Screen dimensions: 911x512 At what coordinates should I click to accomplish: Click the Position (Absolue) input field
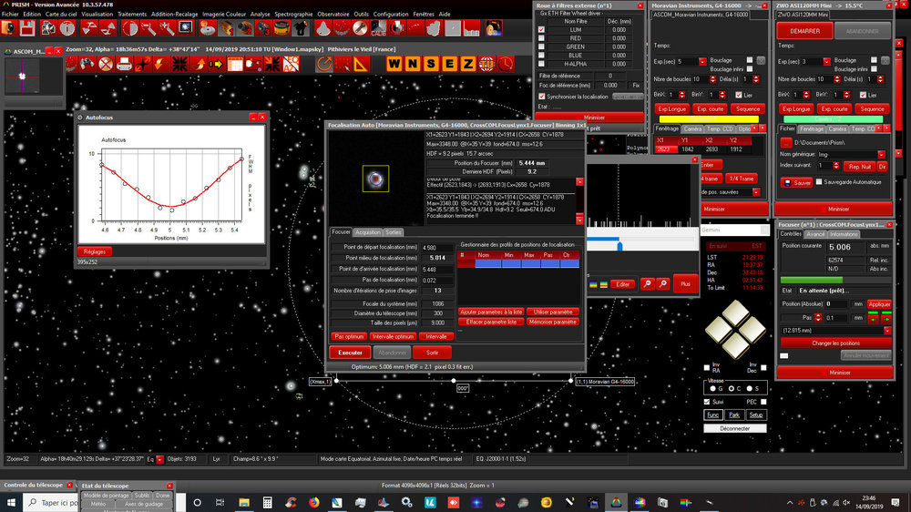tap(837, 304)
